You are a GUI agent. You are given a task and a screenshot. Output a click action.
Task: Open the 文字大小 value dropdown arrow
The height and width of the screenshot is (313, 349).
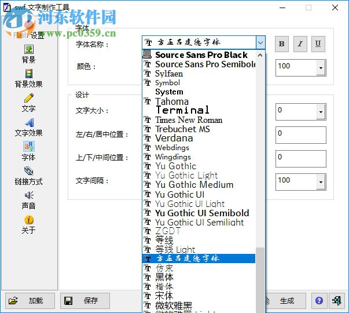tap(321, 112)
